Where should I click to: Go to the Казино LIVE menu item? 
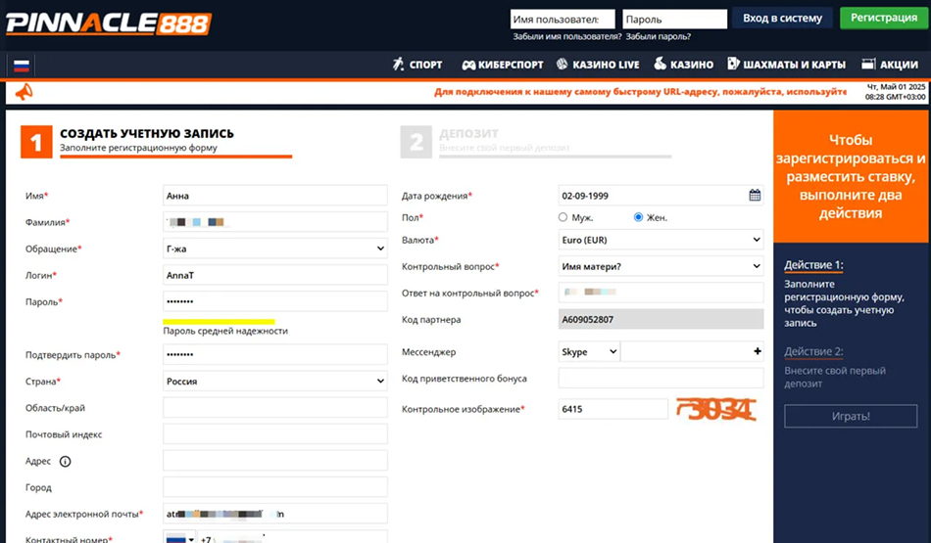(598, 65)
